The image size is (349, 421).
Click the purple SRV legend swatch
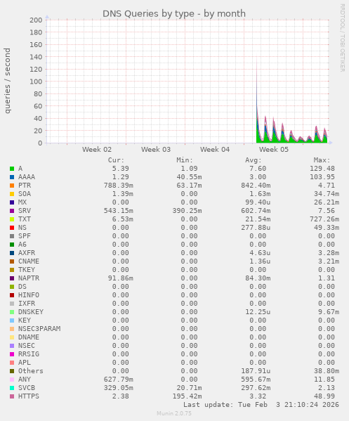pyautogui.click(x=12, y=211)
